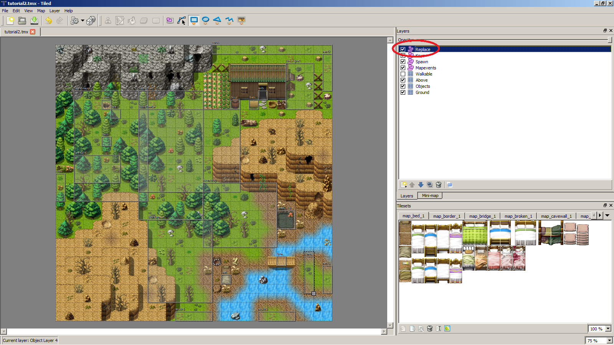Screen dimensions: 614x345
Task: Select the Eraser tool
Action: tap(144, 20)
